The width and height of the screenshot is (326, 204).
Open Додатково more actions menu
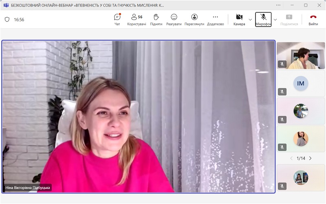coord(215,19)
